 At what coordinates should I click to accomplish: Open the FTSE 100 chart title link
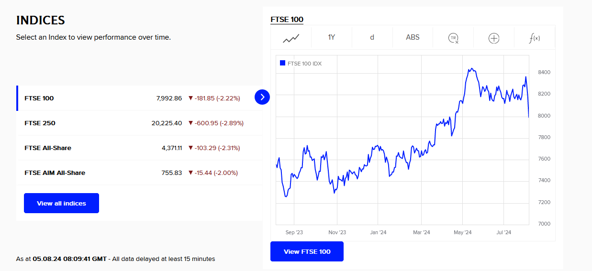coord(287,20)
